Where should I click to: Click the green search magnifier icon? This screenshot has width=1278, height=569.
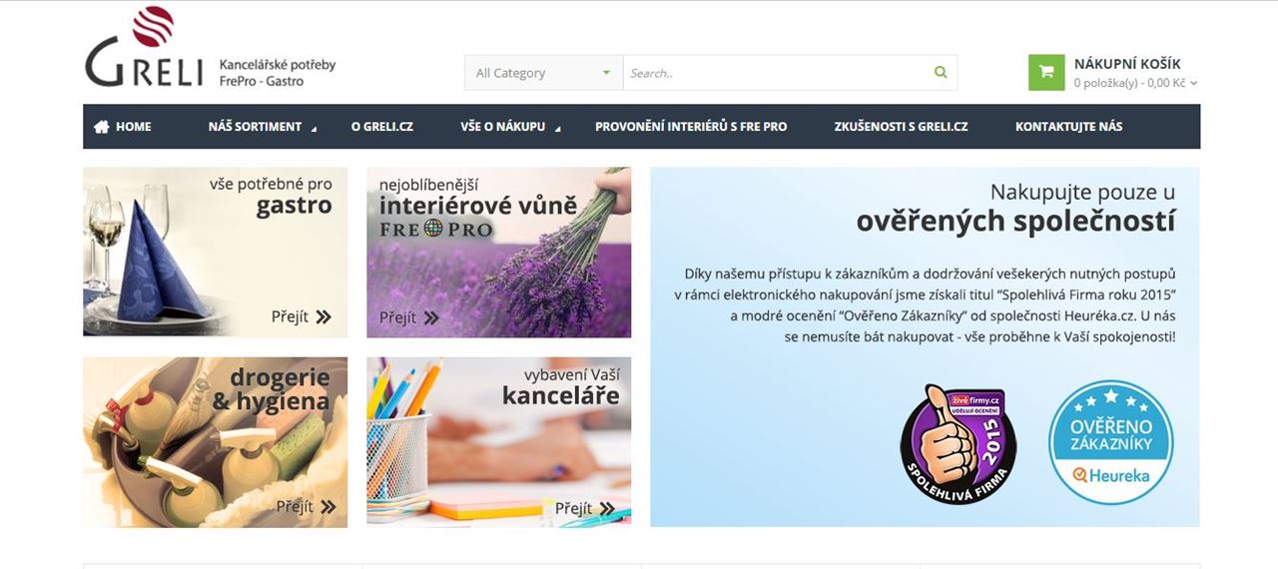click(x=941, y=72)
